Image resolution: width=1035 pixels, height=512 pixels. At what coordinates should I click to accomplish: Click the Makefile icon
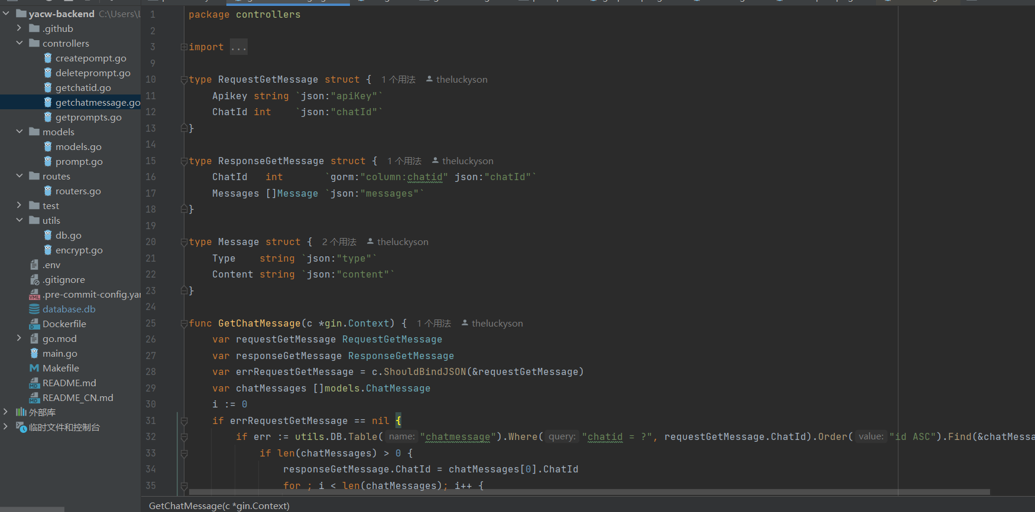pos(34,368)
